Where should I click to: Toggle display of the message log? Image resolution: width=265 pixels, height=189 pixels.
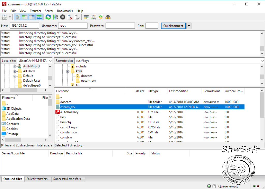pos(17,17)
